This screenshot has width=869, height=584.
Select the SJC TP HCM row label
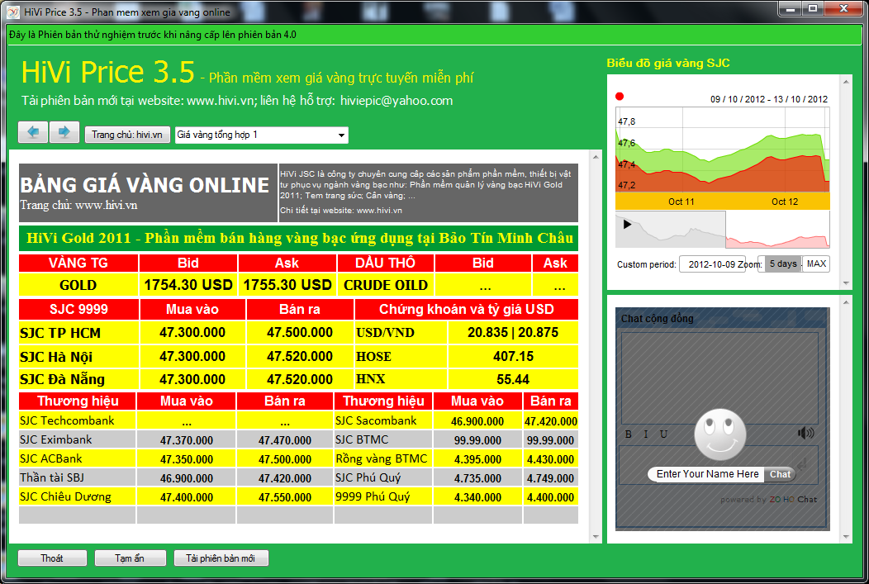pos(60,333)
